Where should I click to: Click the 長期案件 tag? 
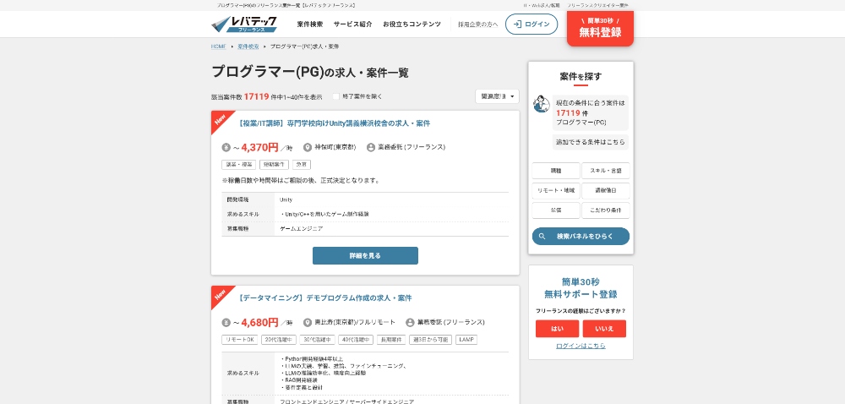tap(390, 340)
